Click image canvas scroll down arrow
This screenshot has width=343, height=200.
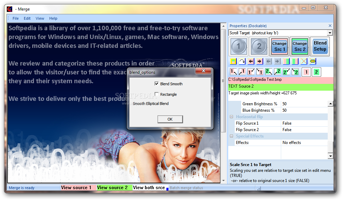click(x=223, y=181)
